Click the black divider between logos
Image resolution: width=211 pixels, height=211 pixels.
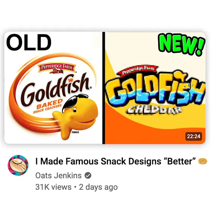click(x=104, y=88)
